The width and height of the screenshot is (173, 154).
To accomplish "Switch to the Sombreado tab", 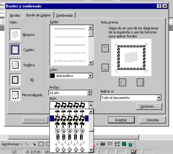I will tap(64, 15).
